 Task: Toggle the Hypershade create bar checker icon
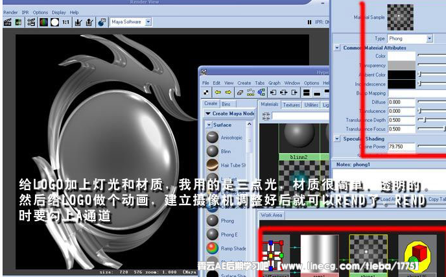click(x=206, y=92)
